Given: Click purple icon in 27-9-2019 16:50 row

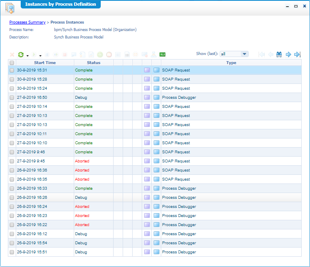Looking at the screenshot, I should coord(147,97).
